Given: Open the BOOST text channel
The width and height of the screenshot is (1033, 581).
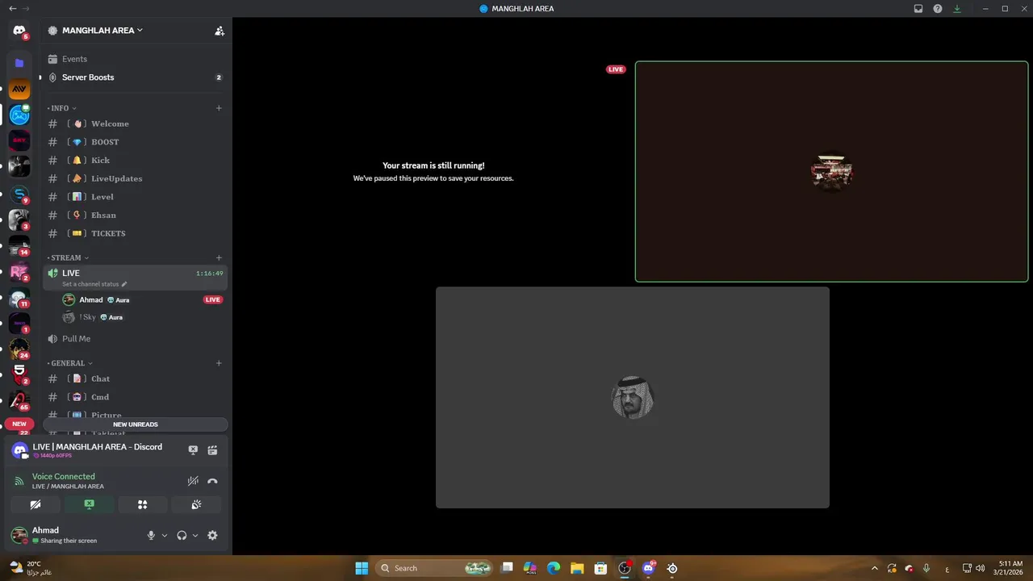Looking at the screenshot, I should tap(135, 142).
